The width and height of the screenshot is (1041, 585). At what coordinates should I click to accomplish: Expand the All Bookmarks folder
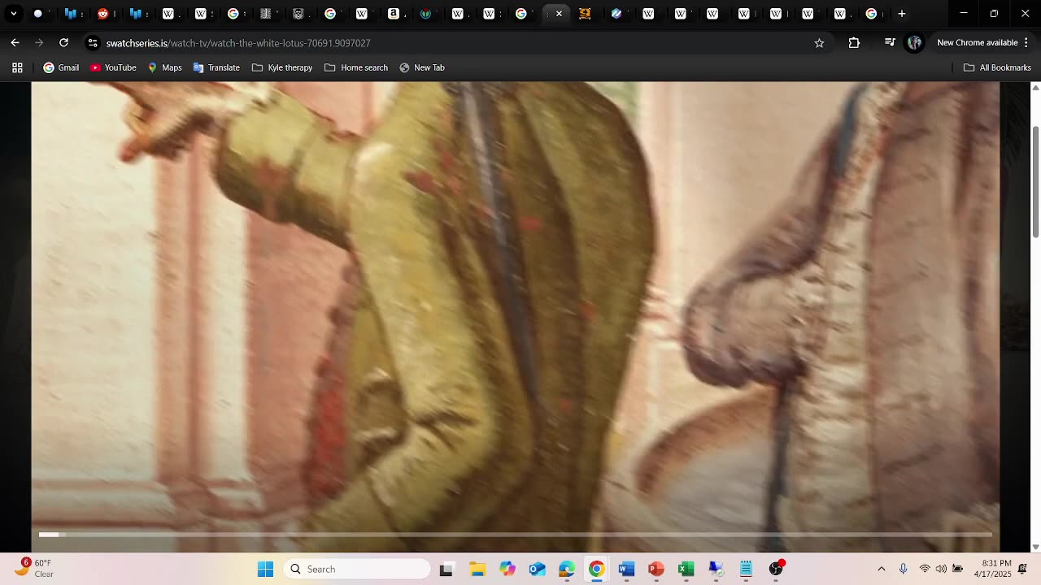(997, 67)
